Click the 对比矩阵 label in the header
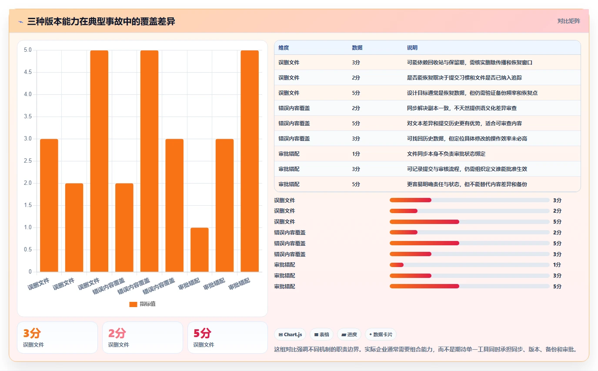Image resolution: width=598 pixels, height=371 pixels. (569, 21)
